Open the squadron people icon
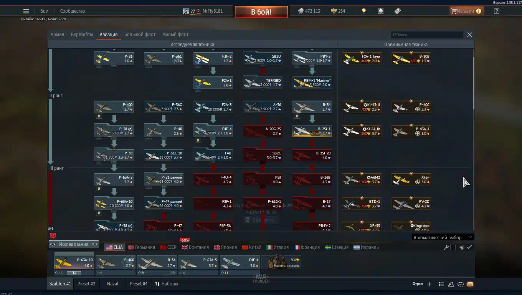 [451, 284]
